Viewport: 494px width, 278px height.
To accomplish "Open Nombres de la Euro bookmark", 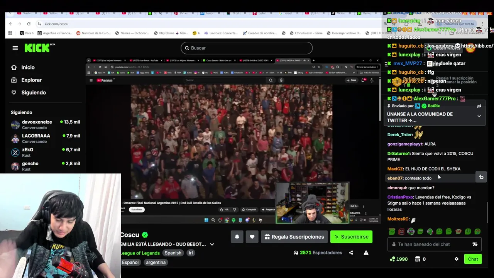I will [93, 33].
